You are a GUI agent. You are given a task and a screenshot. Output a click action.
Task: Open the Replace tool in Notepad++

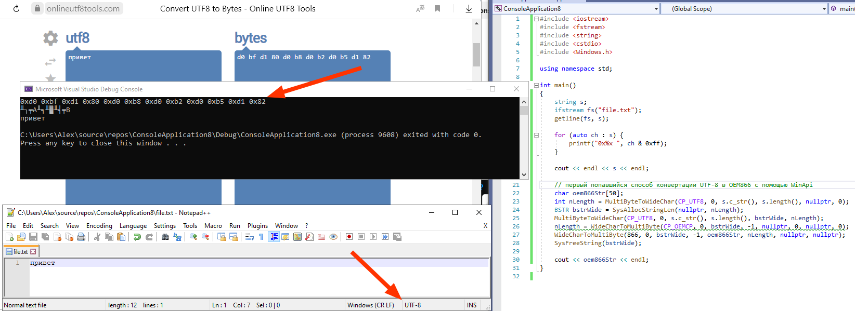click(x=177, y=237)
